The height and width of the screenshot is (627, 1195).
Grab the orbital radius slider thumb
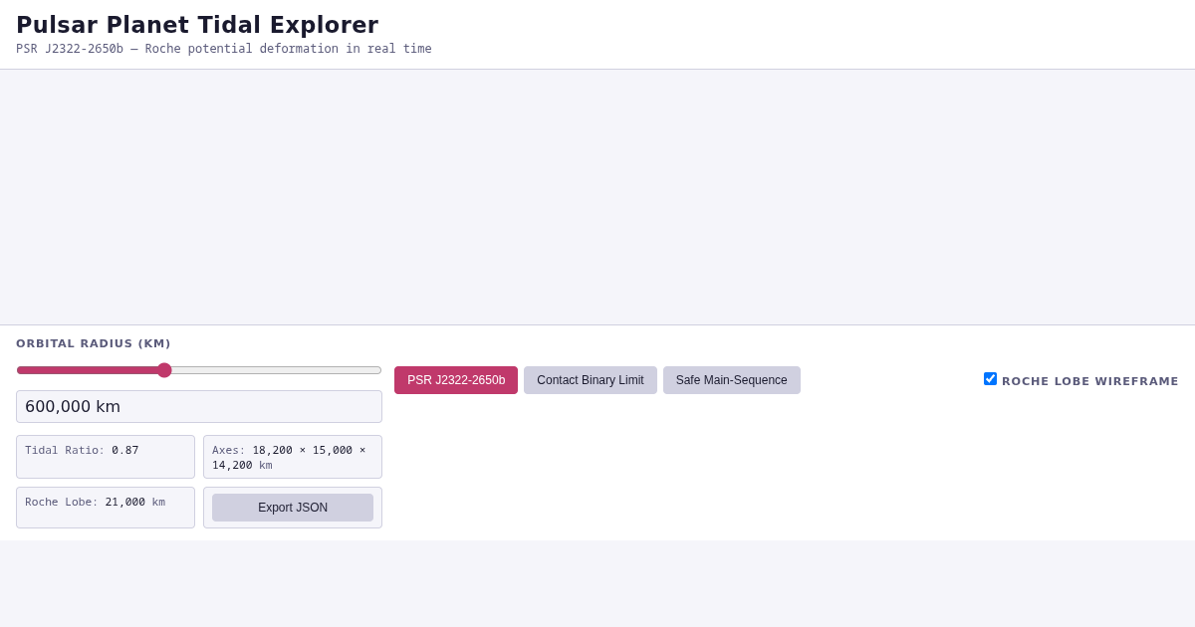coord(164,370)
